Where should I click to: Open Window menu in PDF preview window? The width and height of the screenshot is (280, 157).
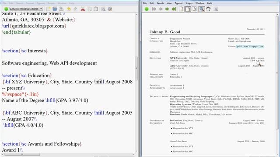click(x=199, y=3)
